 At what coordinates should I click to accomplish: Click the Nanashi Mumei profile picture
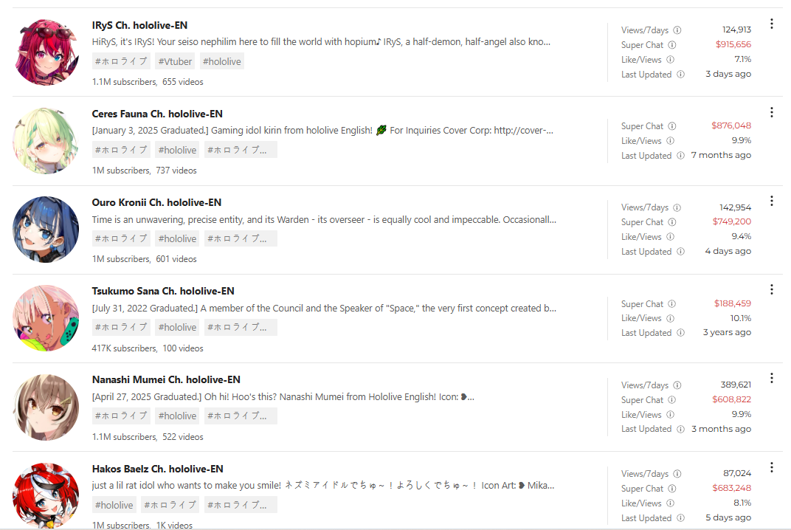pyautogui.click(x=46, y=407)
